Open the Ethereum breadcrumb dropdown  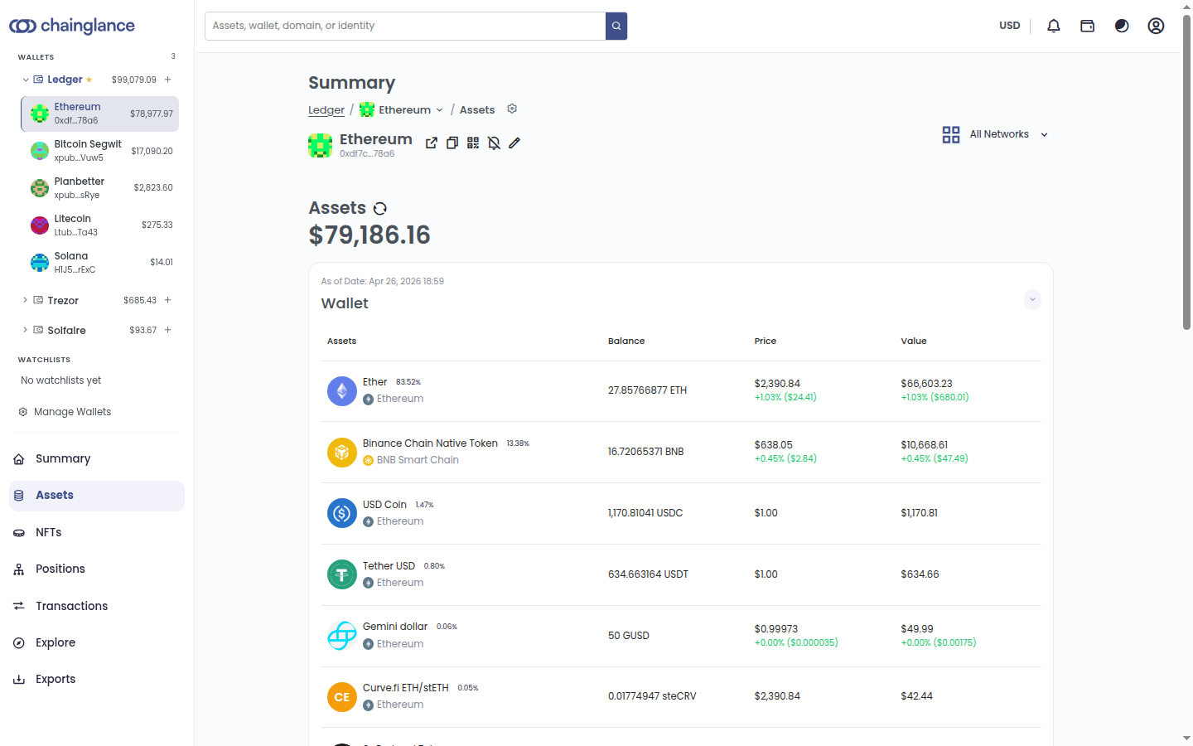click(x=439, y=109)
